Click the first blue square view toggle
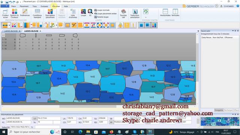240x135 pixels. (141, 25)
